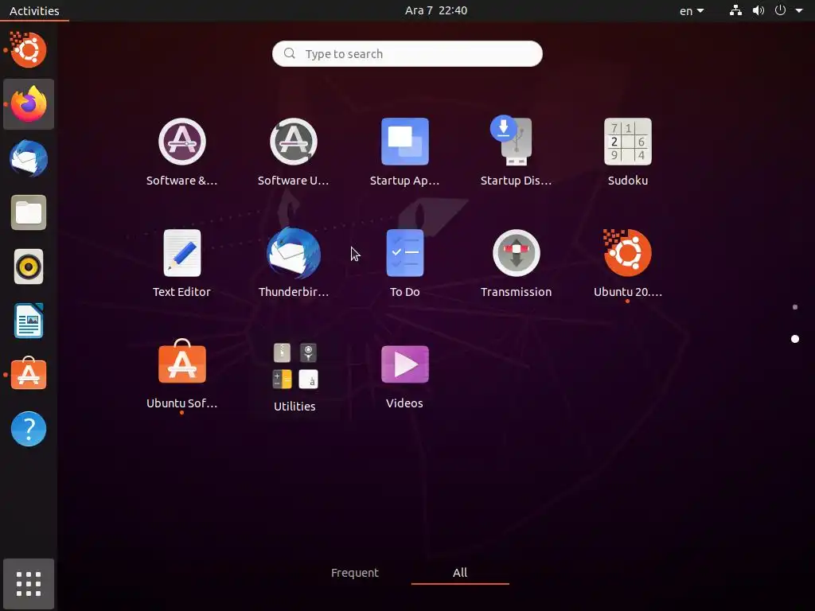Open Ubuntu Software from the dock

coord(29,374)
